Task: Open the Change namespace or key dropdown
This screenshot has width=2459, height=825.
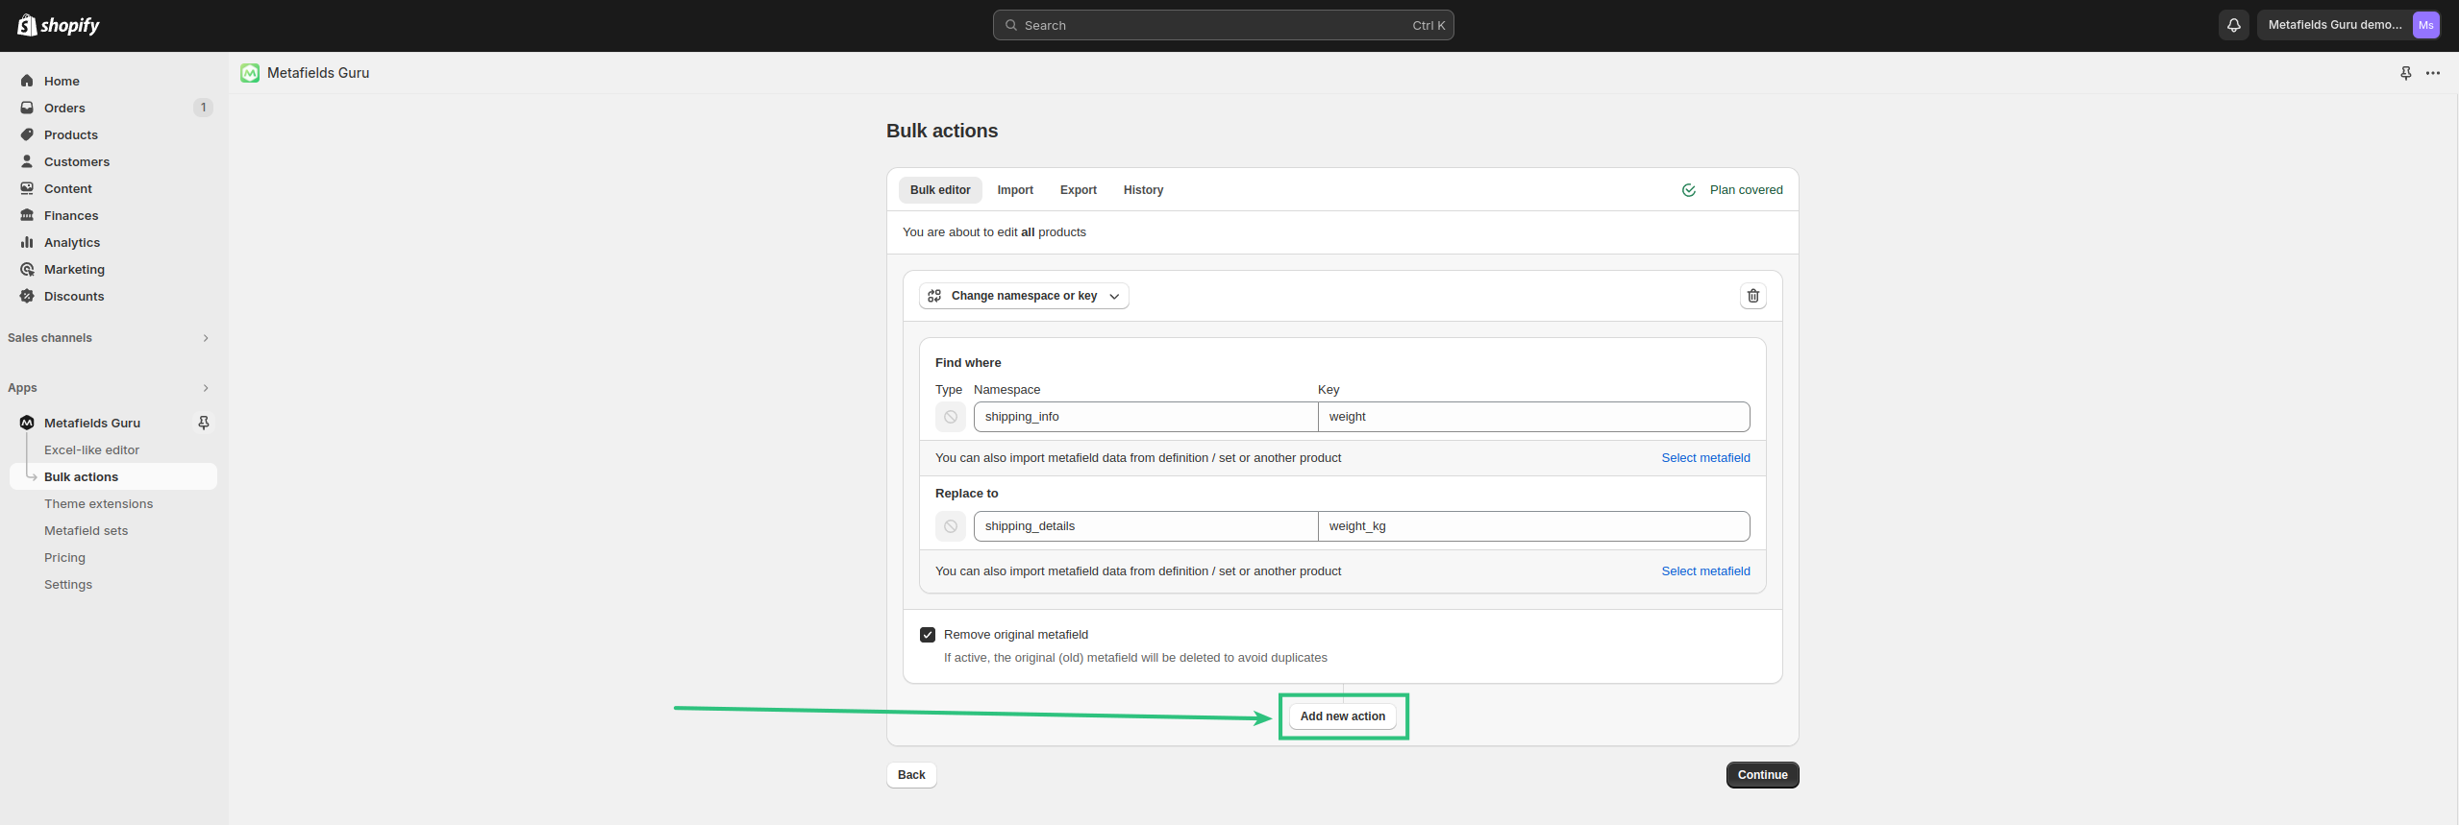Action: (x=1024, y=296)
